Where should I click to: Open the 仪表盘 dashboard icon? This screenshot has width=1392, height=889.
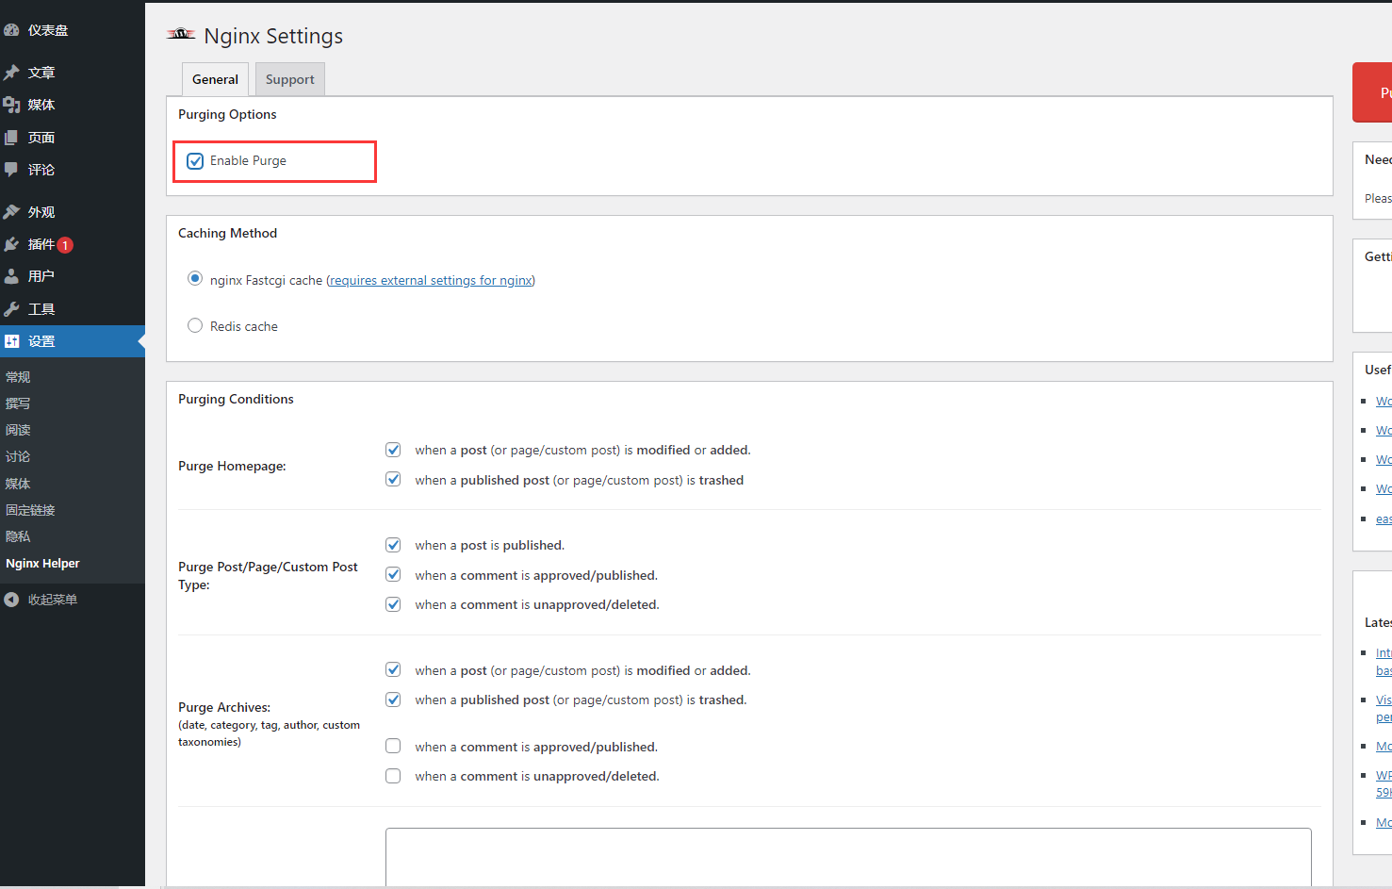[x=11, y=30]
